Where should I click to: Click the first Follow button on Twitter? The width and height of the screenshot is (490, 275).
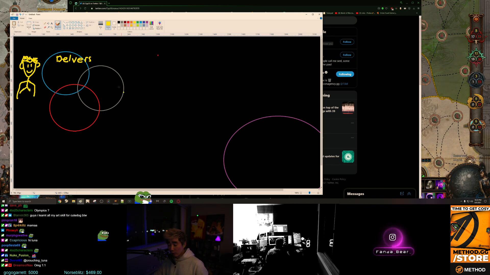tap(347, 42)
